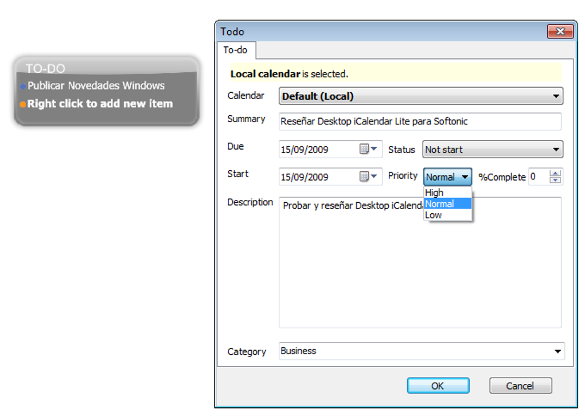The image size is (585, 416).
Task: Close the Todo dialog window
Action: point(560,32)
